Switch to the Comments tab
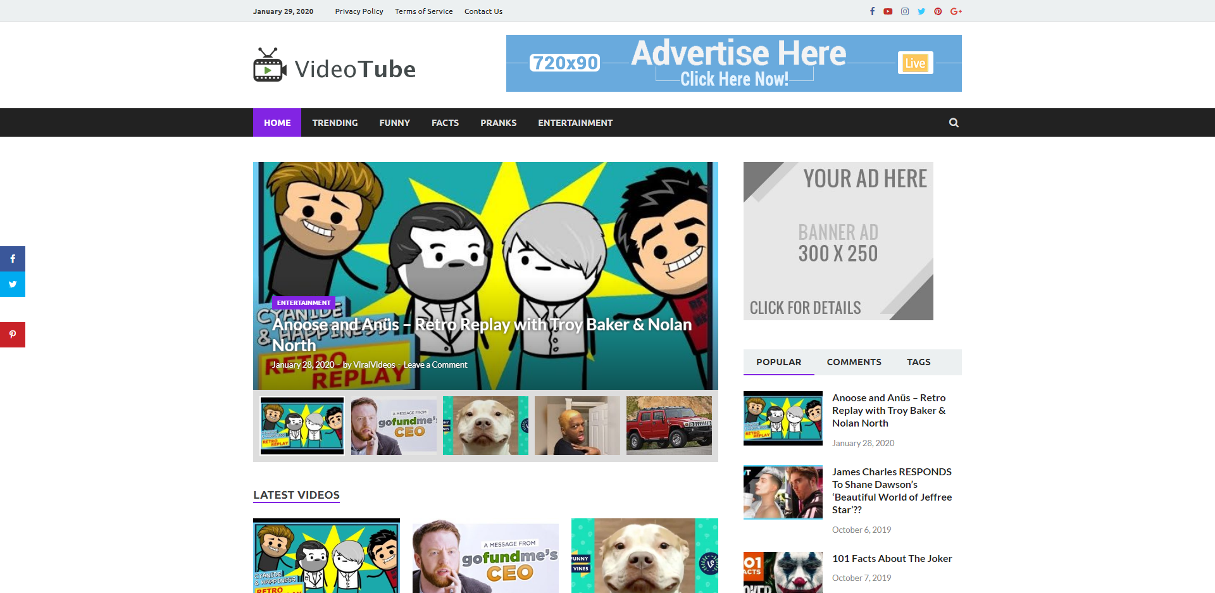Viewport: 1215px width, 593px height. (x=854, y=362)
